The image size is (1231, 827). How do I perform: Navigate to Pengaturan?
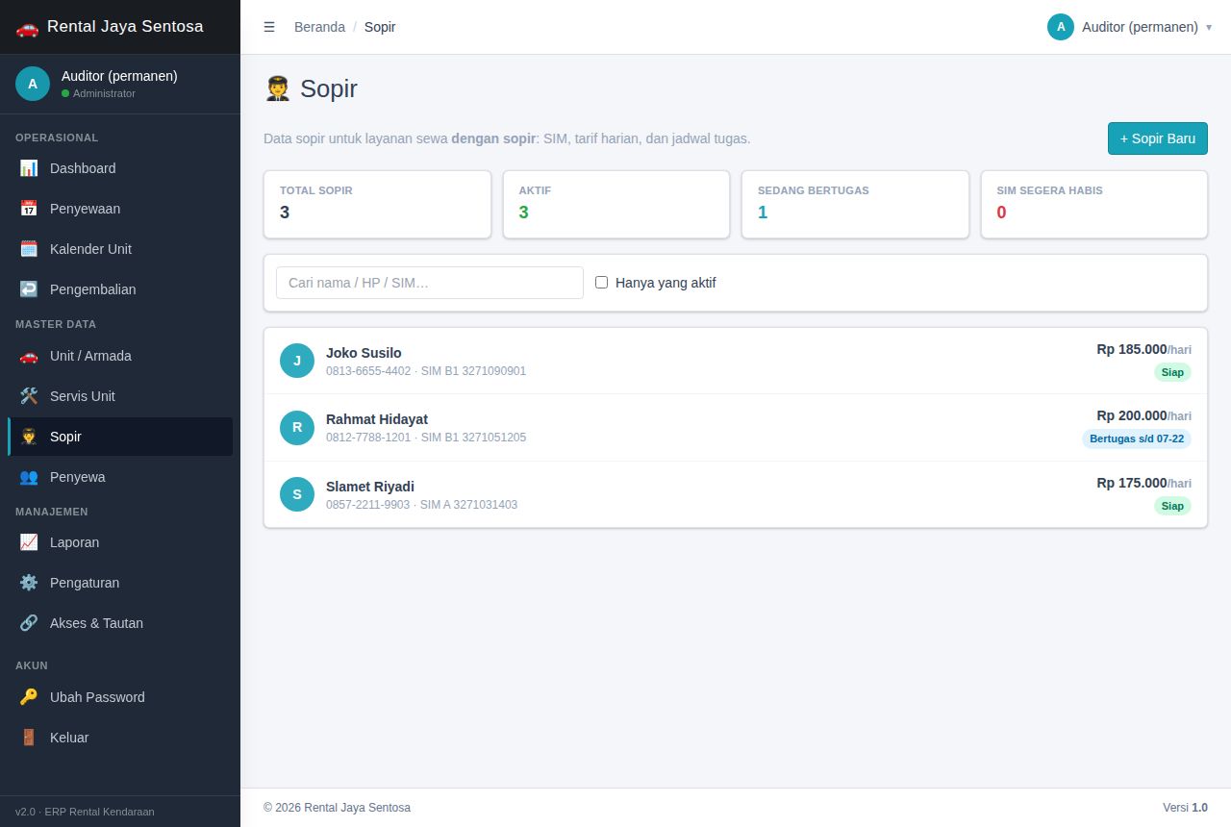tap(120, 583)
